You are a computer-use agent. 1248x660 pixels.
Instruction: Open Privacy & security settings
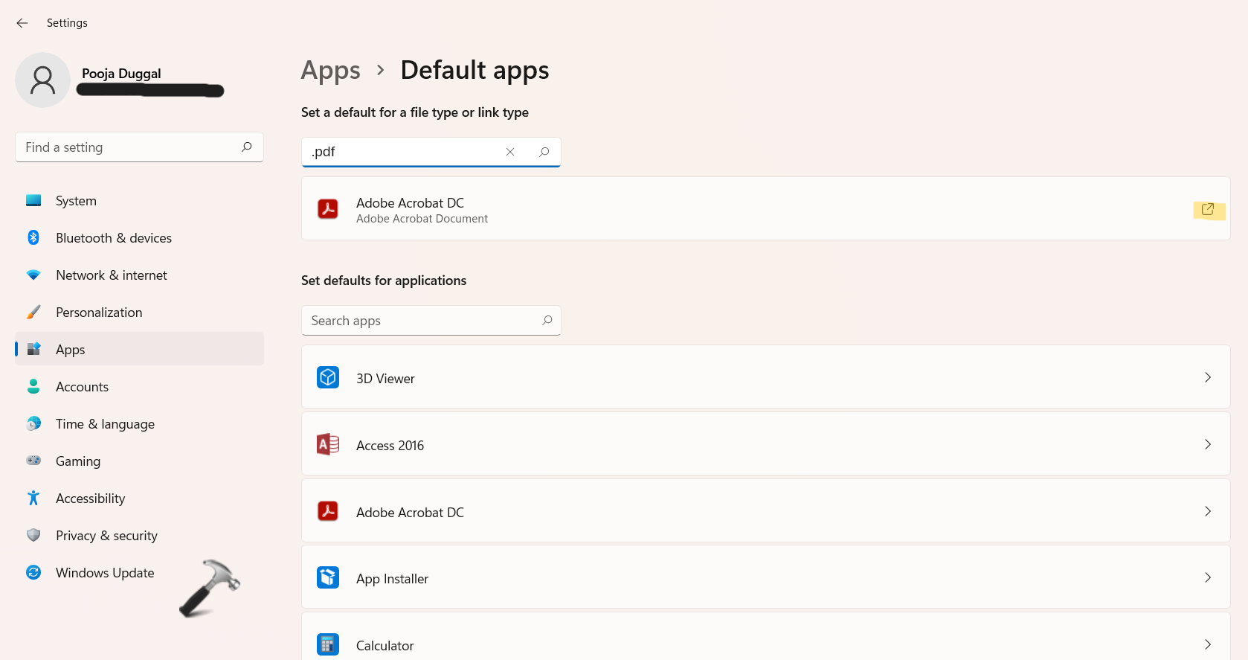106,536
